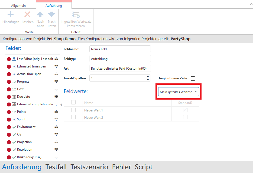The height and width of the screenshot is (173, 253).
Task: Click the Hinzufügen plus icon
Action: [x=11, y=15]
